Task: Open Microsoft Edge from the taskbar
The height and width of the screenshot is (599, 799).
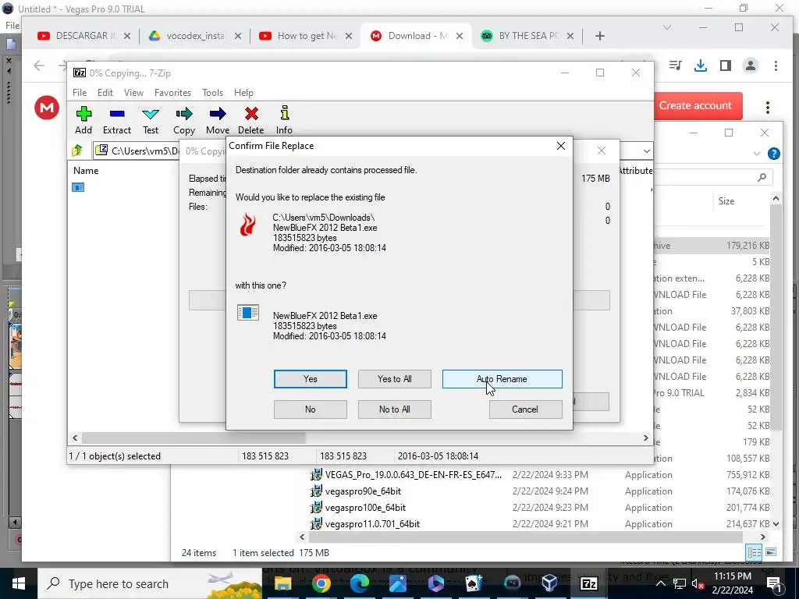Action: click(359, 583)
